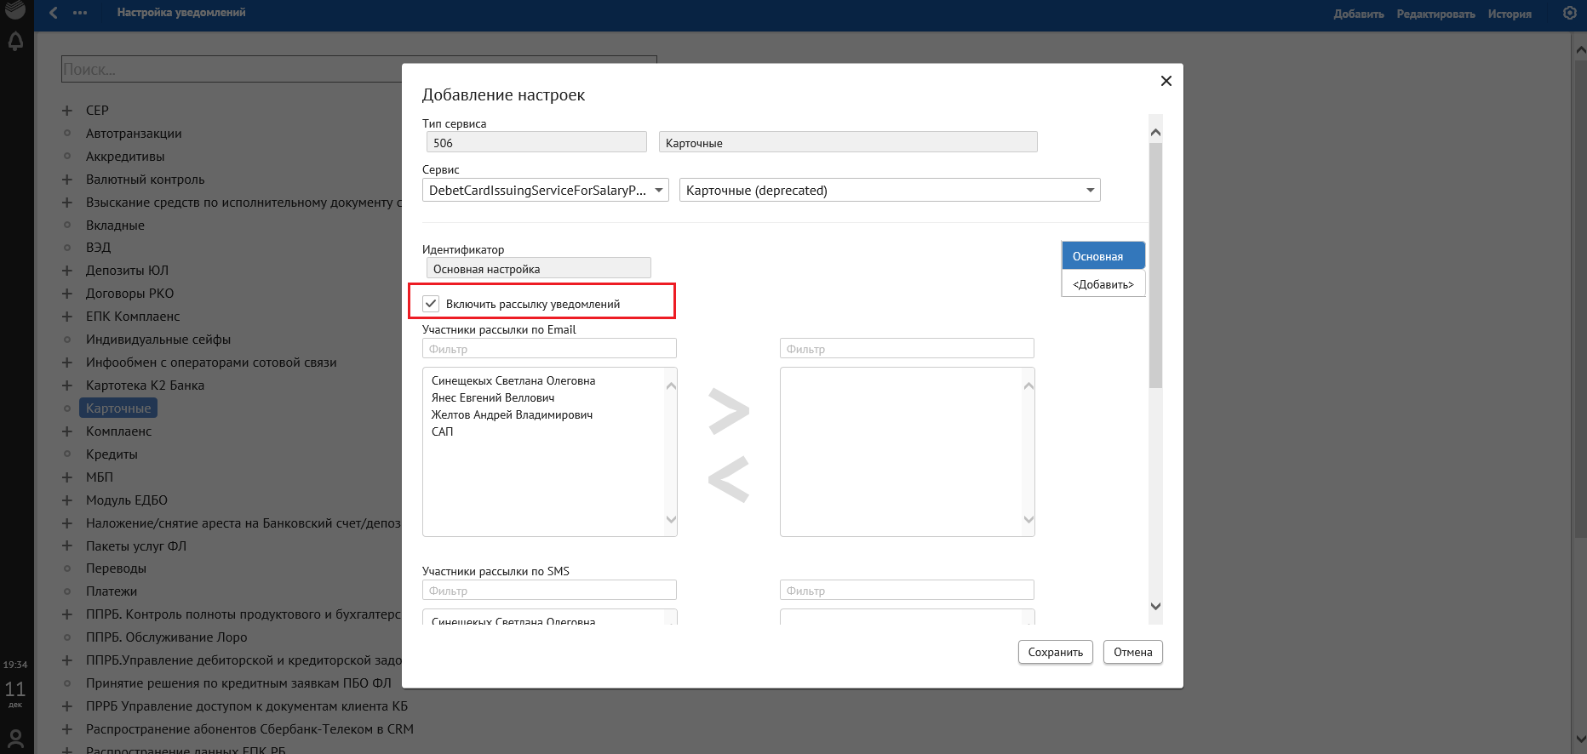This screenshot has width=1587, height=754.
Task: Open notifications bell in left sidebar
Action: tap(15, 42)
